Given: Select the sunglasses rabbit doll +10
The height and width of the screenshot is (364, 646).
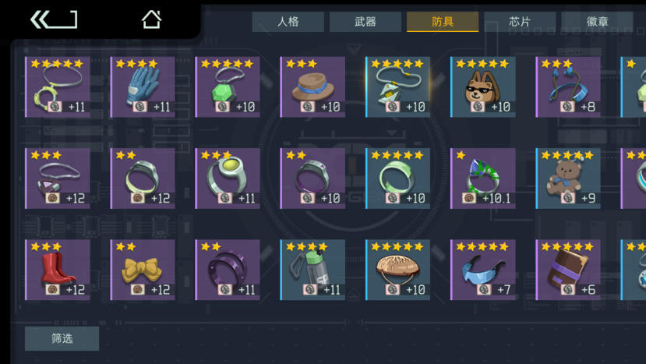Looking at the screenshot, I should 483,87.
